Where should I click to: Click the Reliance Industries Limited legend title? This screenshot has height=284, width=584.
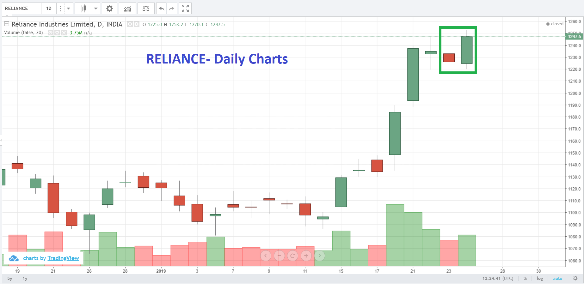tap(67, 24)
